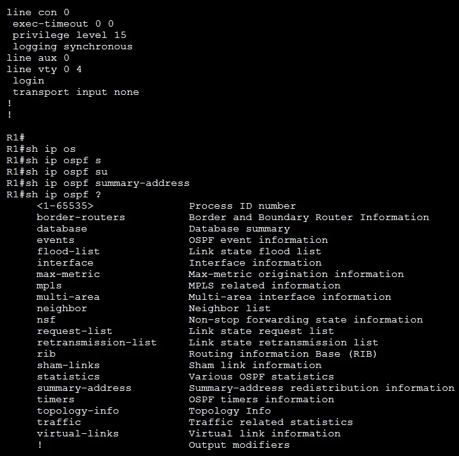Select the 'retransmission-list' option

click(97, 343)
